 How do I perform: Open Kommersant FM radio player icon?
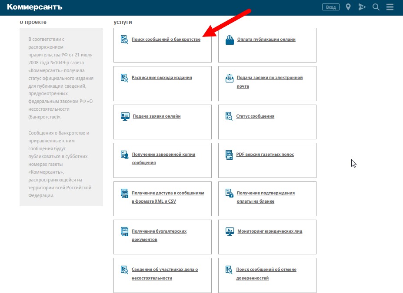click(x=362, y=7)
